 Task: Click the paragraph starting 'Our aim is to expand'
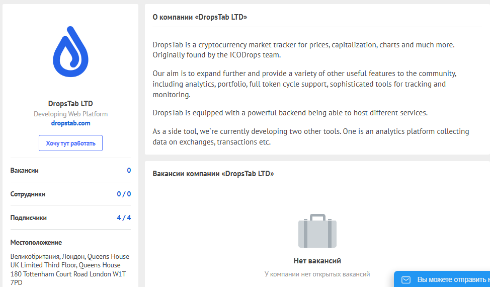point(304,84)
